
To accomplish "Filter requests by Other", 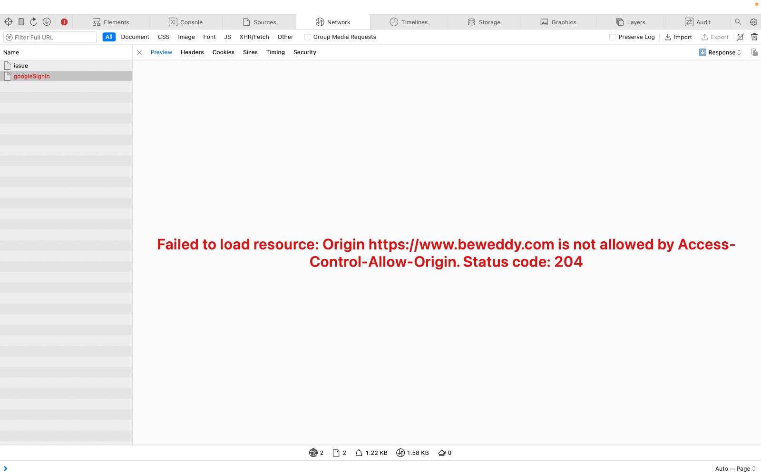I will click(285, 37).
